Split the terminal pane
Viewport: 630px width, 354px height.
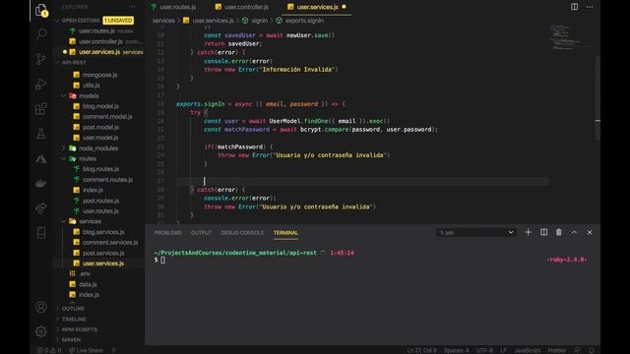(543, 232)
